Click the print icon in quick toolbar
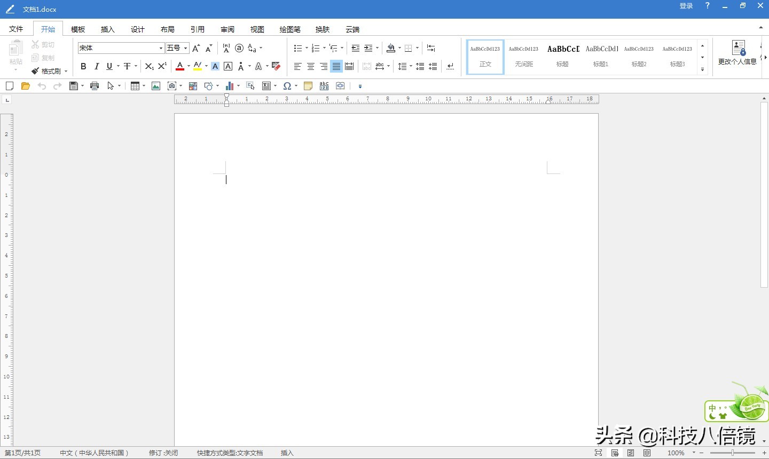This screenshot has width=769, height=459. tap(95, 86)
